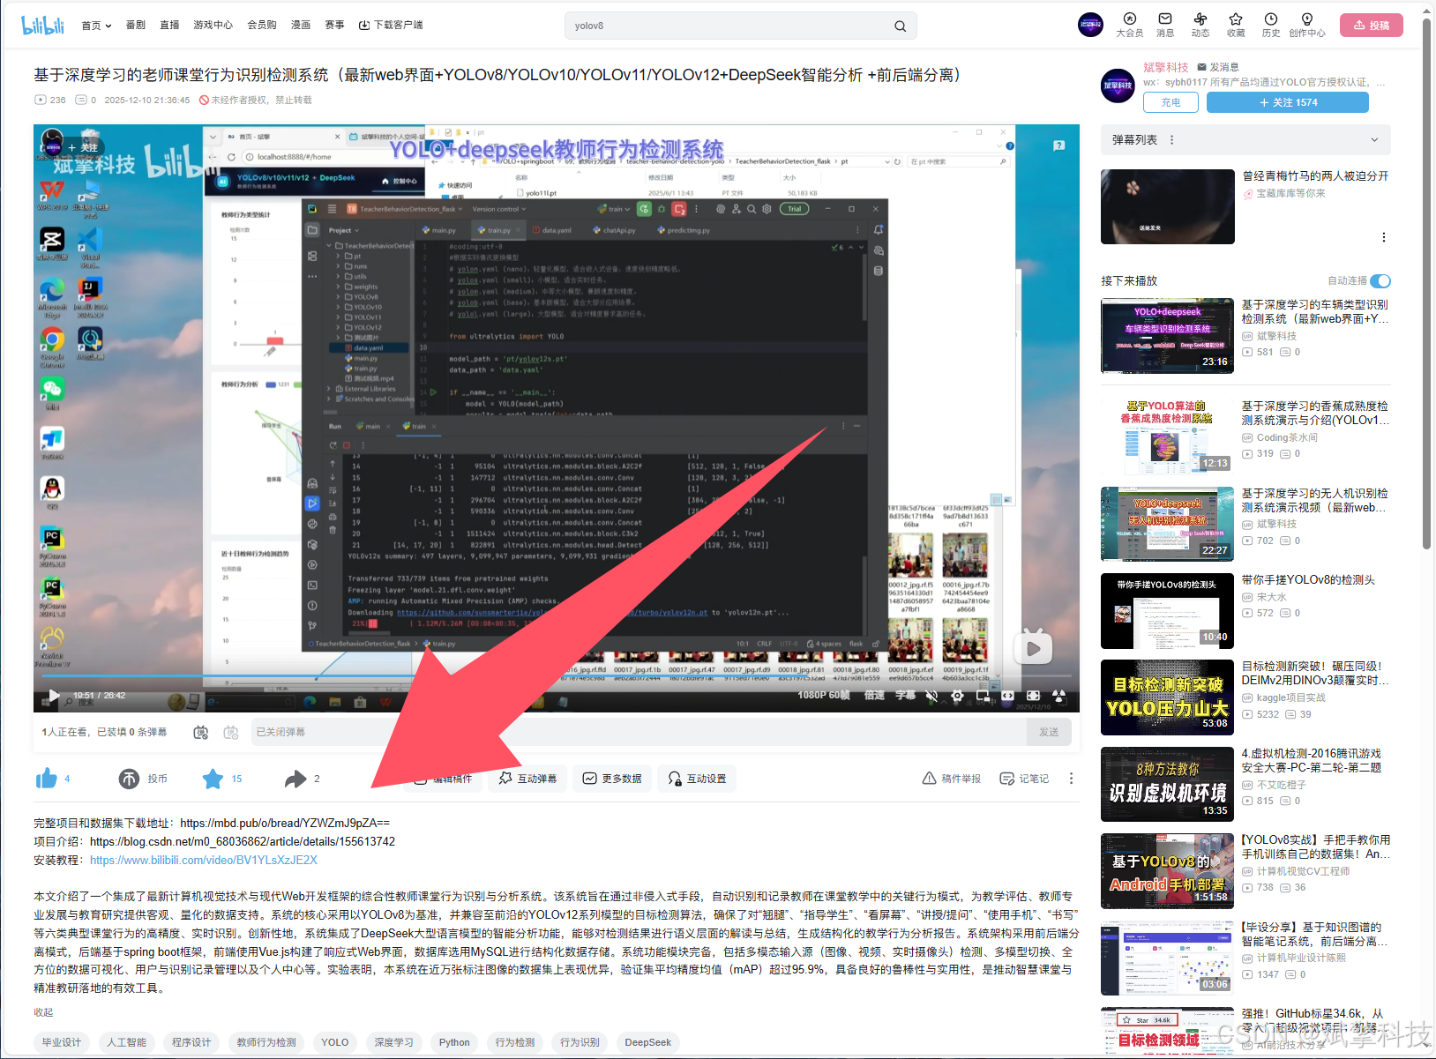Expand 弹幕列表 panel chevron
The width and height of the screenshot is (1436, 1059).
click(x=1374, y=140)
